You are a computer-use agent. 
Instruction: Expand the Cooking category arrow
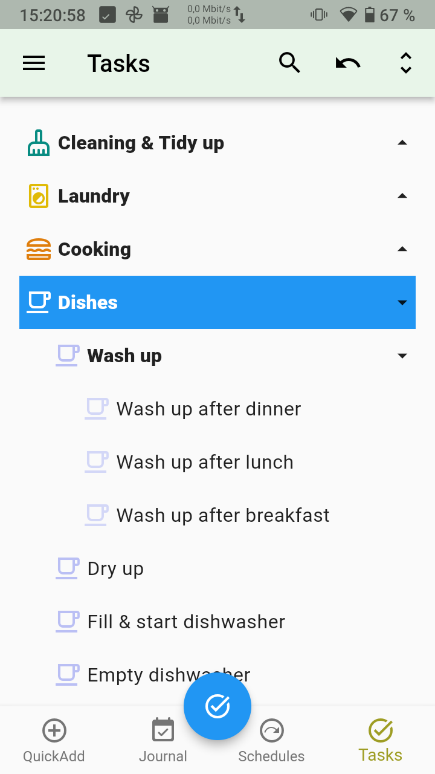402,249
